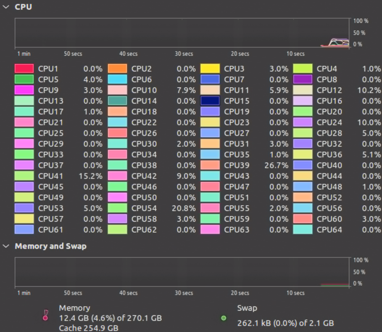Click the CPU20 color swatch
This screenshot has height=332, width=382.
(303, 112)
